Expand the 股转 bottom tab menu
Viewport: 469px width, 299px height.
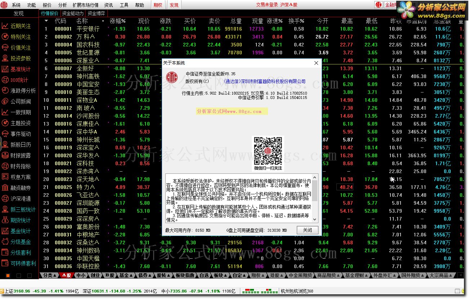point(163,275)
